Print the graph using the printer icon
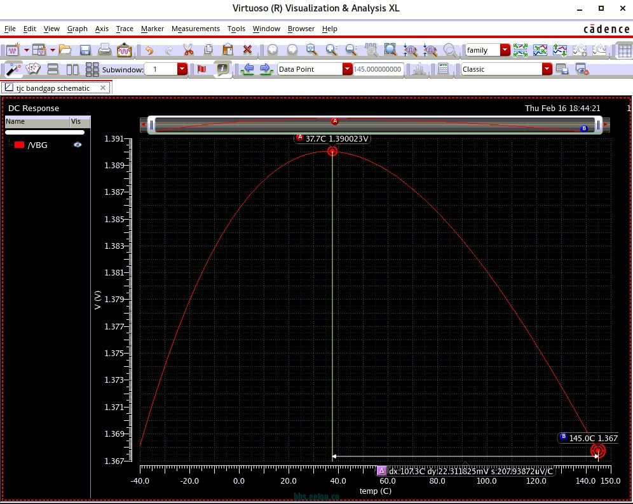The height and width of the screenshot is (504, 633). click(105, 50)
